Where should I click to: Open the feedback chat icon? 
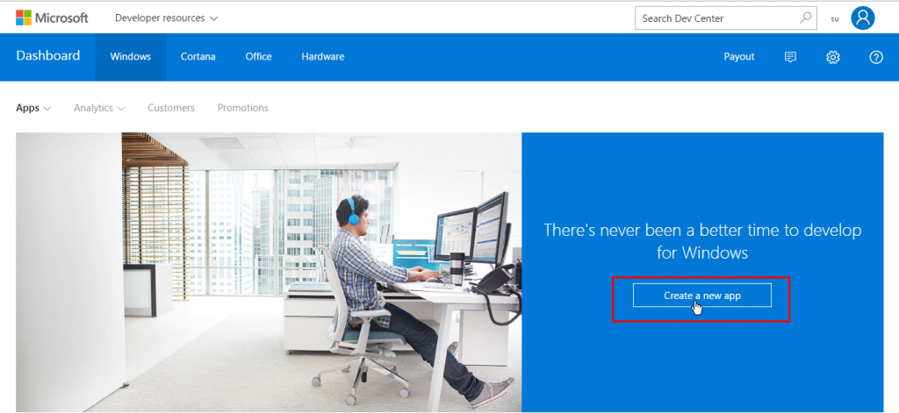pos(790,57)
